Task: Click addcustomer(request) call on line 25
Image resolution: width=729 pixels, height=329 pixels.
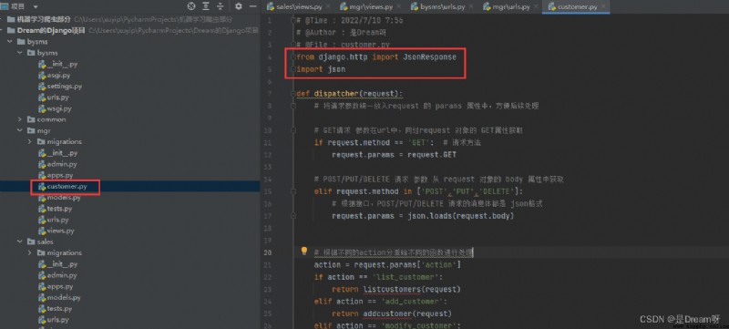Action: point(406,314)
